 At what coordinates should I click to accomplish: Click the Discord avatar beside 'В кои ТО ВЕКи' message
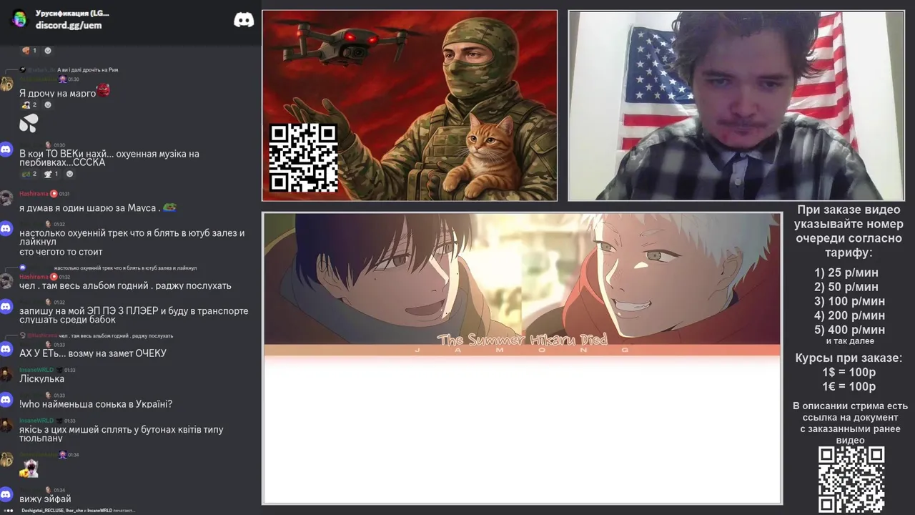pyautogui.click(x=6, y=149)
